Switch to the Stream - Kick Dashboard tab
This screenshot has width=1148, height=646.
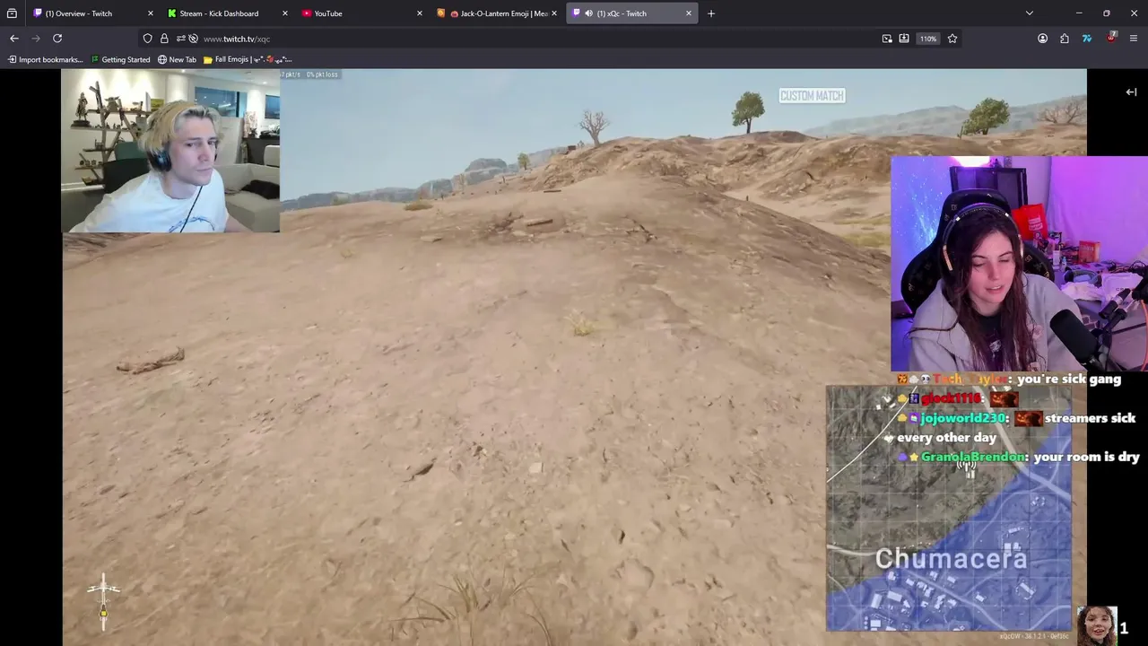[x=227, y=13]
